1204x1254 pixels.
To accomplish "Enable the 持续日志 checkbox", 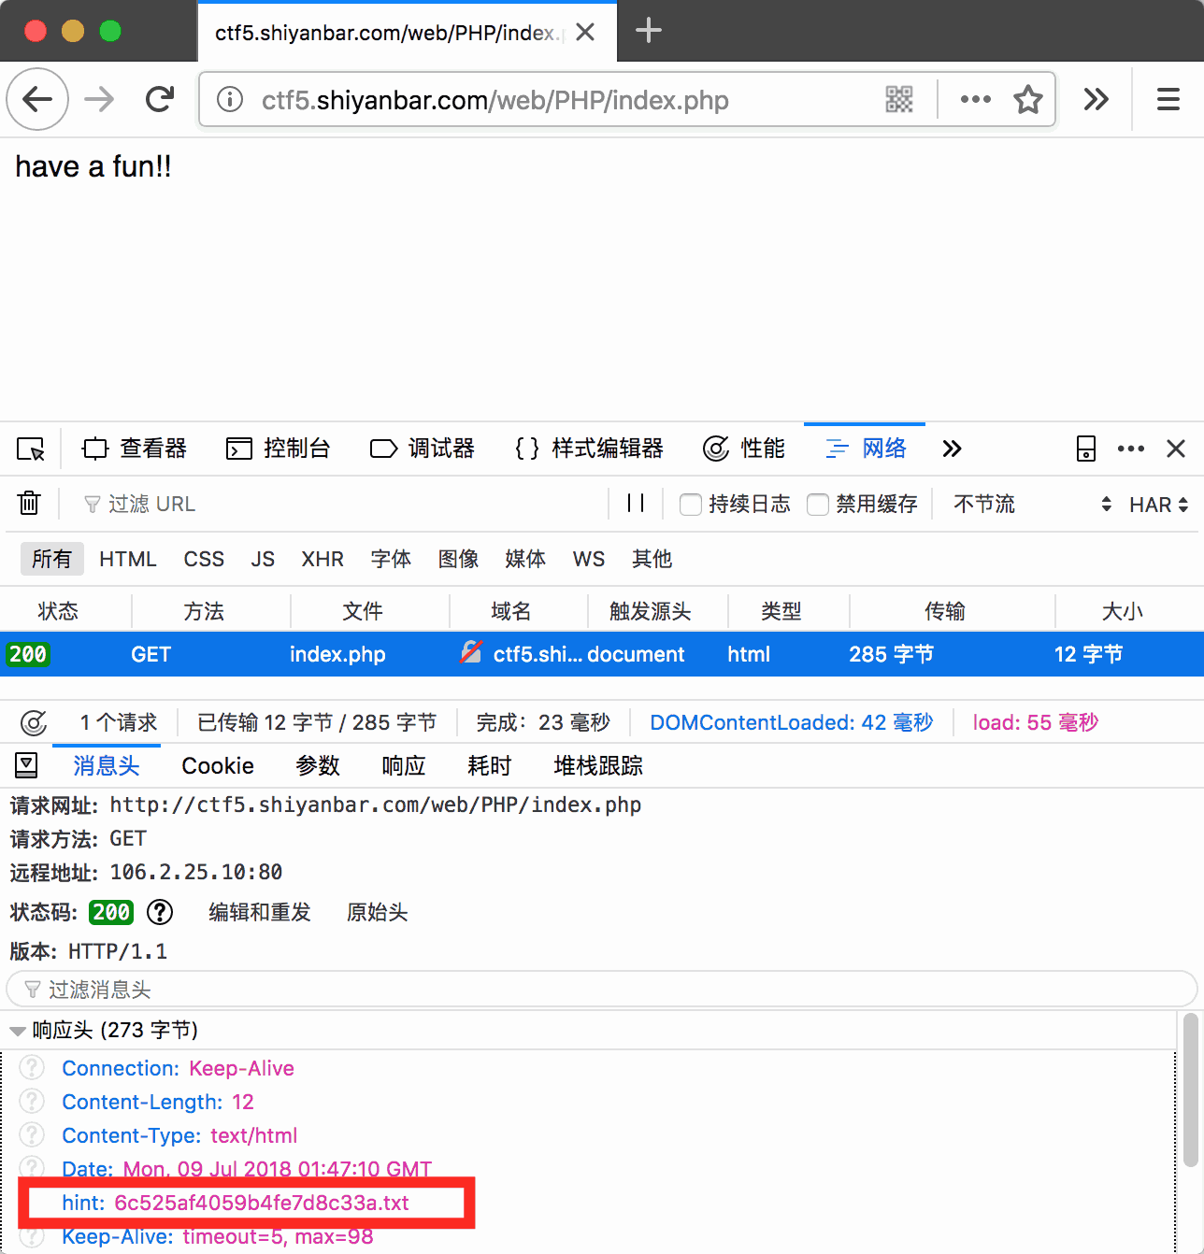I will point(691,505).
